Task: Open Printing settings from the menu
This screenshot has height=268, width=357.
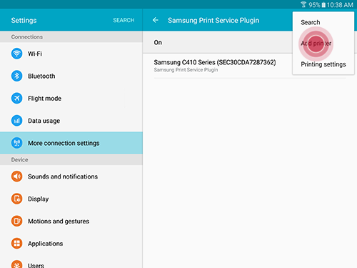Action: 323,64
